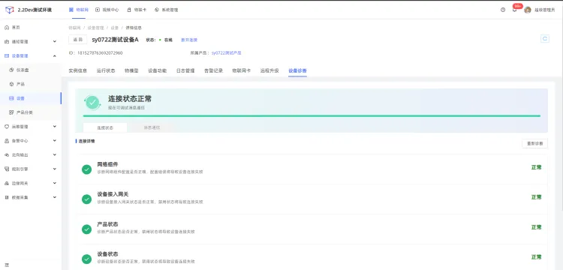Click 正常 result in the 产品状态 row
The image size is (563, 270).
(x=537, y=227)
